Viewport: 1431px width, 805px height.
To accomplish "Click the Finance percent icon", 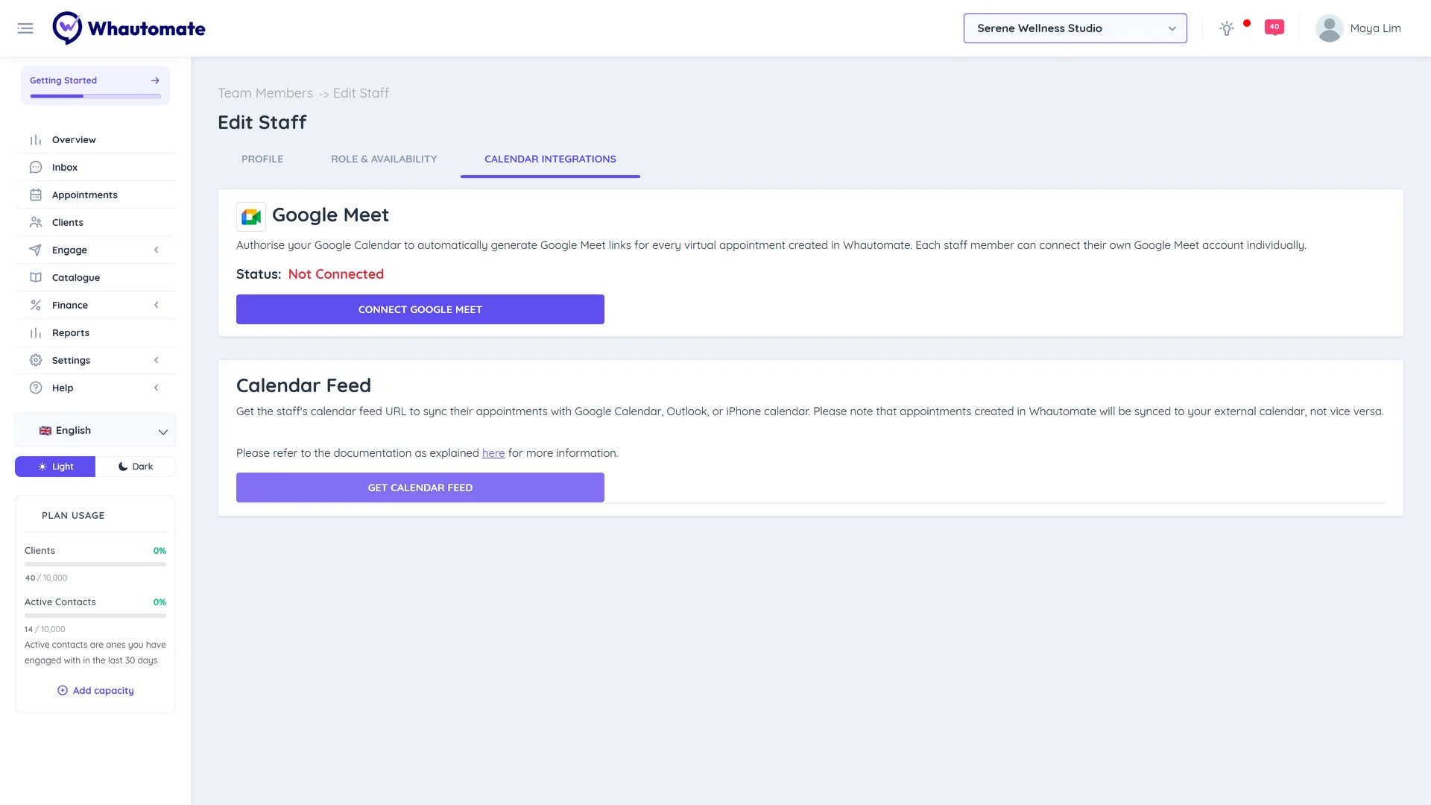I will click(36, 306).
